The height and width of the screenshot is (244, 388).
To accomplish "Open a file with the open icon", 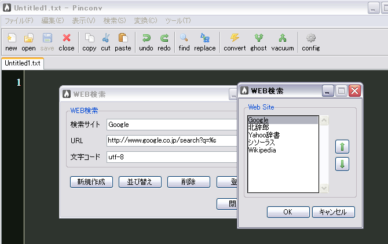I will click(x=28, y=38).
